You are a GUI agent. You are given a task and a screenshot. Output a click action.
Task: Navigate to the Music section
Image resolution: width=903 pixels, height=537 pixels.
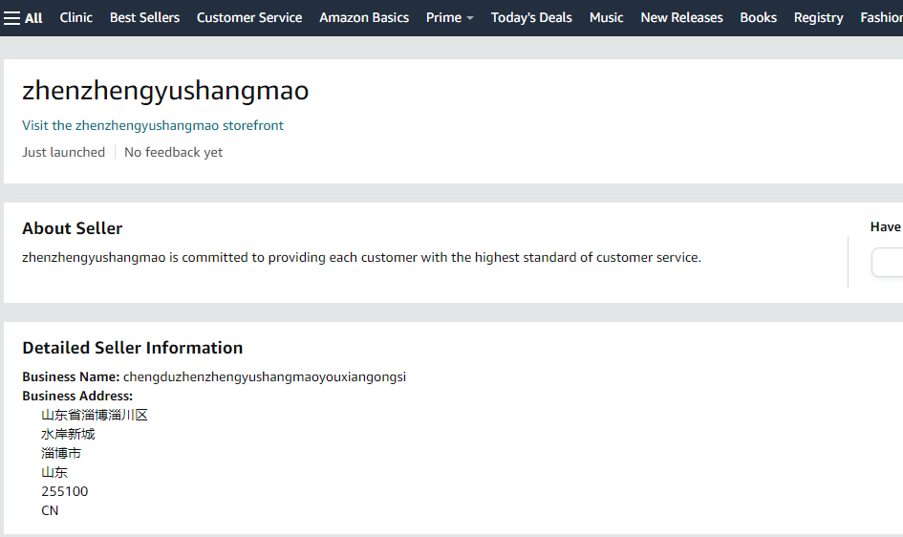(x=606, y=17)
